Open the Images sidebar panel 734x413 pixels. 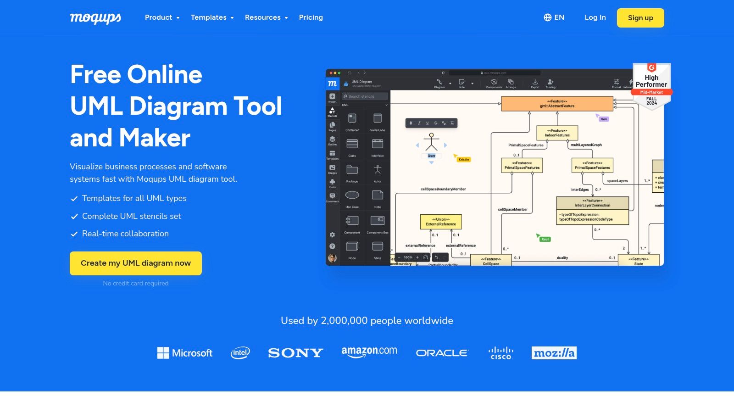pyautogui.click(x=332, y=169)
